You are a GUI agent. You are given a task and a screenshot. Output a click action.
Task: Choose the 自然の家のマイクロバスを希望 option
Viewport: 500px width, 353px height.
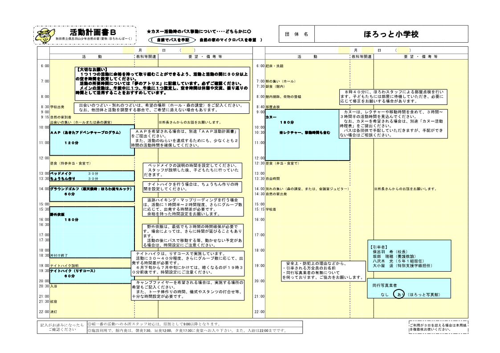click(228, 40)
